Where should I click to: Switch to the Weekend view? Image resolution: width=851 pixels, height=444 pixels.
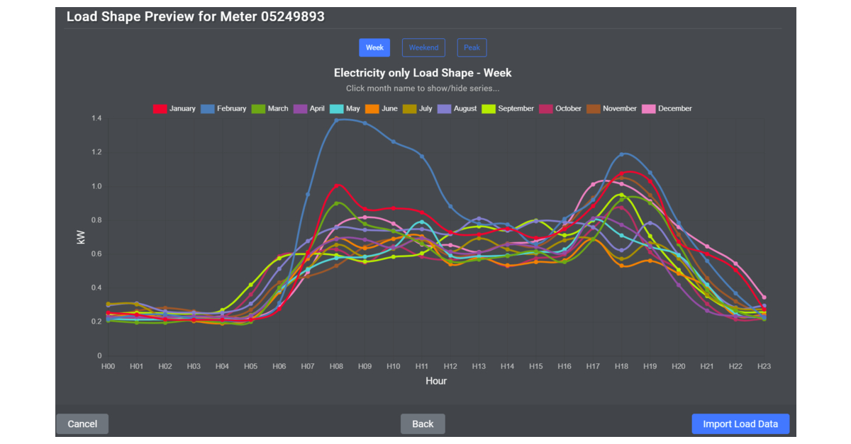[423, 47]
